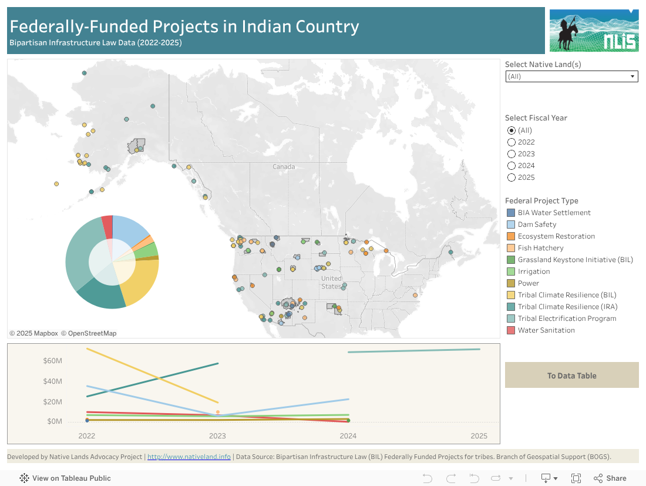The image size is (646, 486).
Task: Click the Tableau logo icon
Action: (25, 478)
